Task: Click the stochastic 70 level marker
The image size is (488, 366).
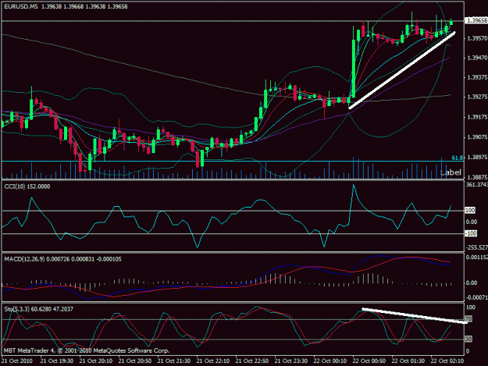Action: point(468,319)
